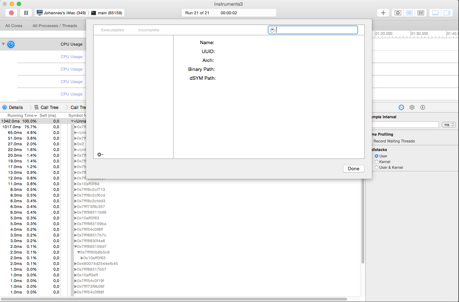Viewport: 459px width, 302px height.
Task: Click the horizontal scrollbar below call tree
Action: pyautogui.click(x=174, y=299)
